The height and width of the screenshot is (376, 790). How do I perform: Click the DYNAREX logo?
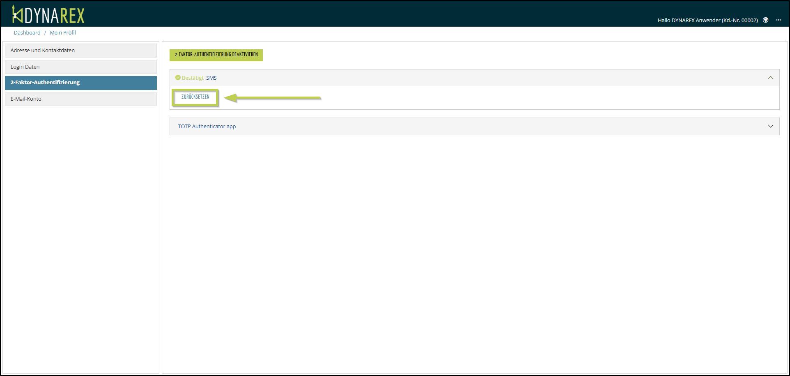pos(48,15)
